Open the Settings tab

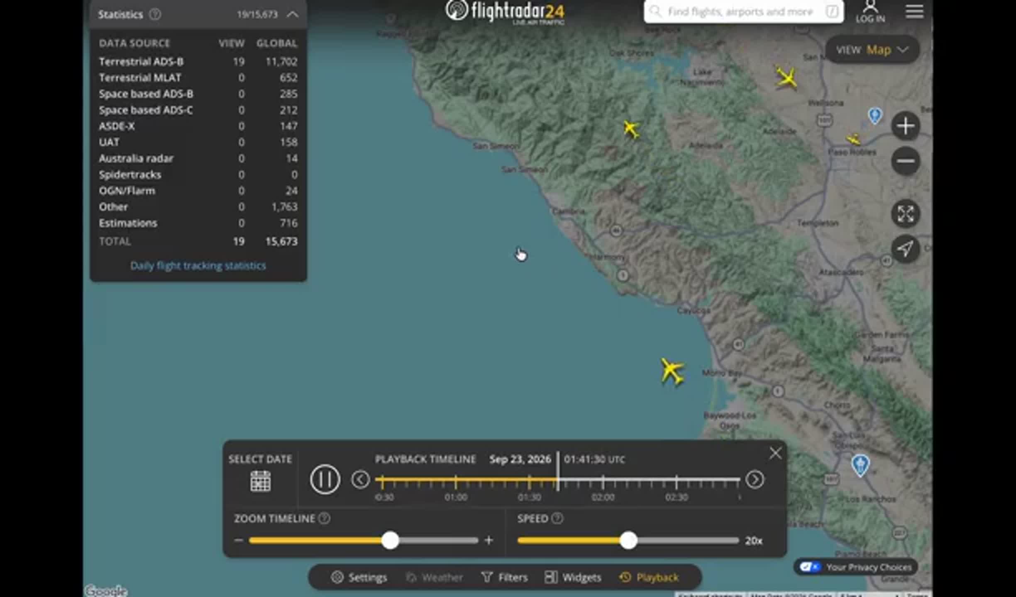point(359,578)
